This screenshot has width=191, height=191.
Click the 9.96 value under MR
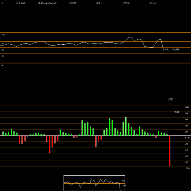click(x=177, y=112)
